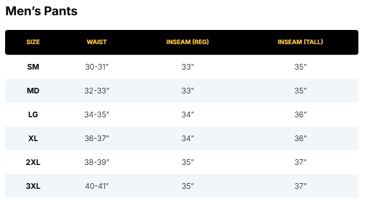The image size is (365, 204).
Task: Select the WAIST column header
Action: pyautogui.click(x=97, y=42)
